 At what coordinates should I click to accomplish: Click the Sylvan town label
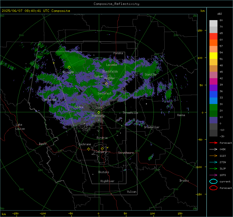click(99, 76)
